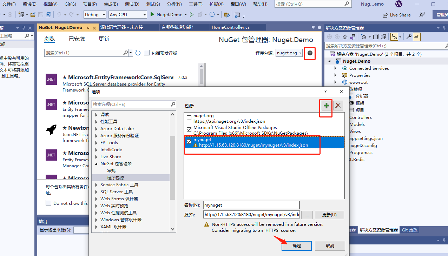Click the Save All icon in the toolbar
448x256 pixels.
[x=48, y=15]
